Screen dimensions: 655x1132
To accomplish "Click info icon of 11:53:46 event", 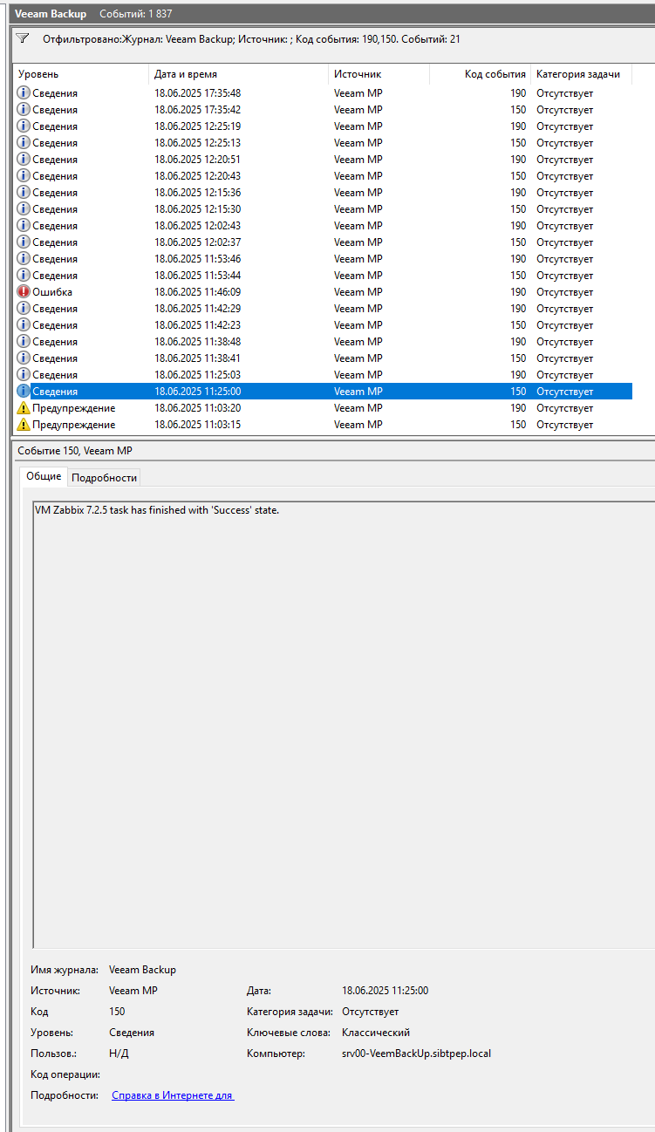I will [24, 259].
